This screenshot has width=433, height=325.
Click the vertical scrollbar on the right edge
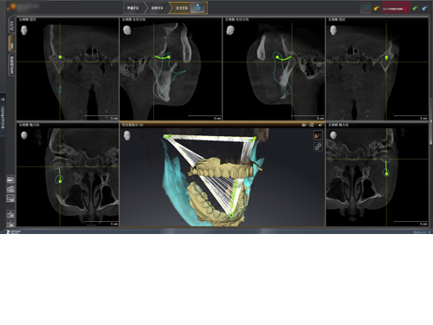pyautogui.click(x=431, y=121)
